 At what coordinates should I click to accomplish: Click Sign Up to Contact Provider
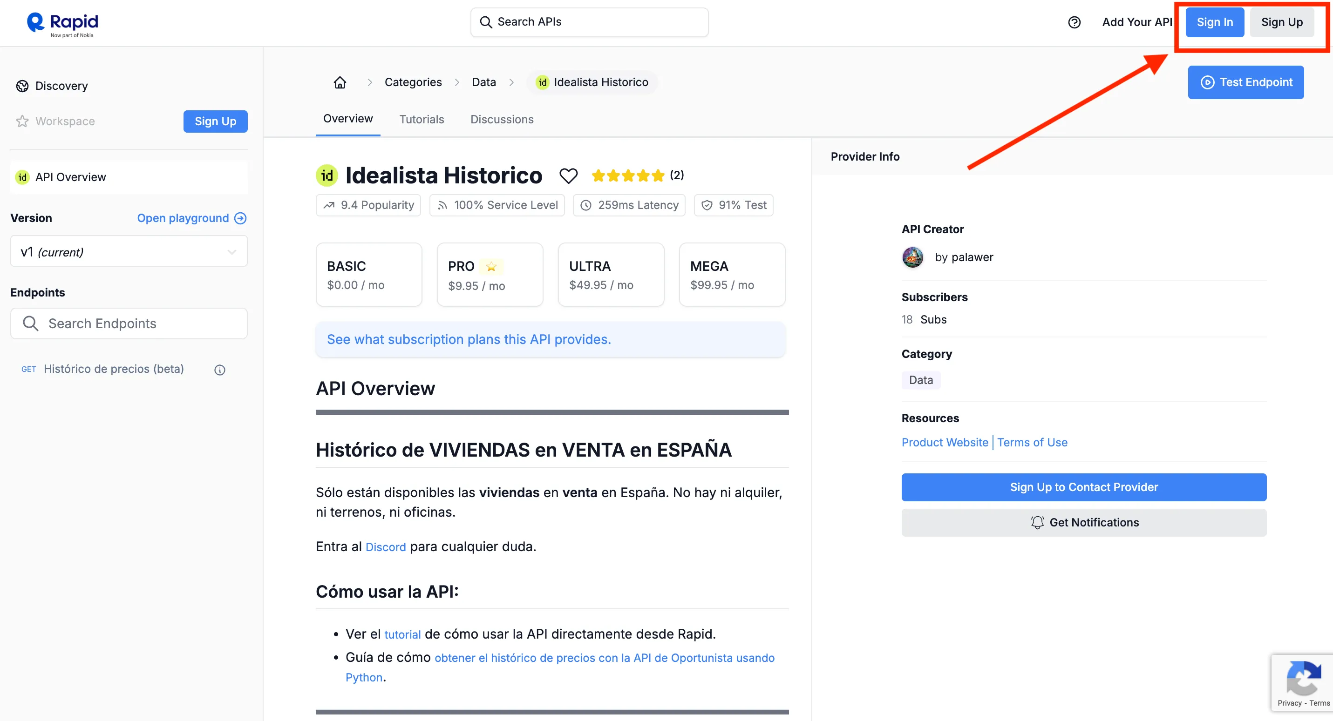coord(1083,487)
